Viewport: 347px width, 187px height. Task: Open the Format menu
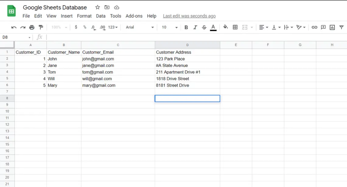pyautogui.click(x=84, y=16)
